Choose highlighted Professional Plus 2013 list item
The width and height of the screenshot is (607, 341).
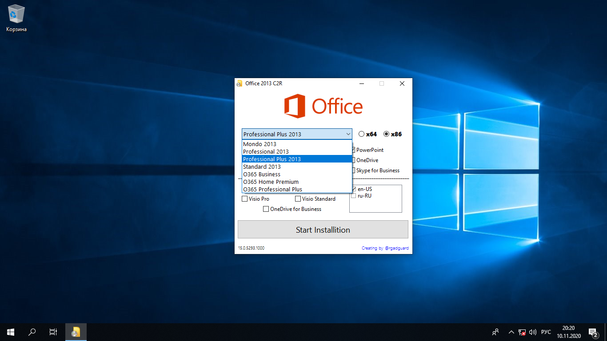tap(297, 159)
